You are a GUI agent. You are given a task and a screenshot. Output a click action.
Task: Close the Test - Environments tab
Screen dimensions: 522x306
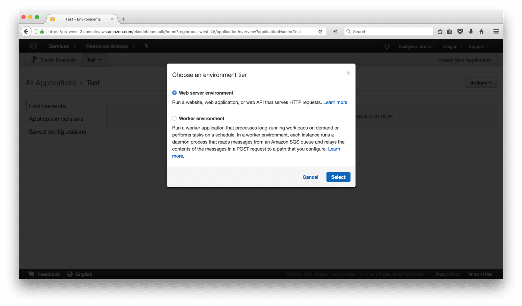(x=112, y=19)
